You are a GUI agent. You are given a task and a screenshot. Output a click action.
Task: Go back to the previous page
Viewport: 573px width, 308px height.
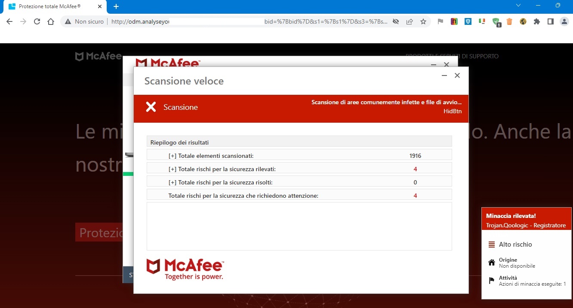[x=9, y=21]
